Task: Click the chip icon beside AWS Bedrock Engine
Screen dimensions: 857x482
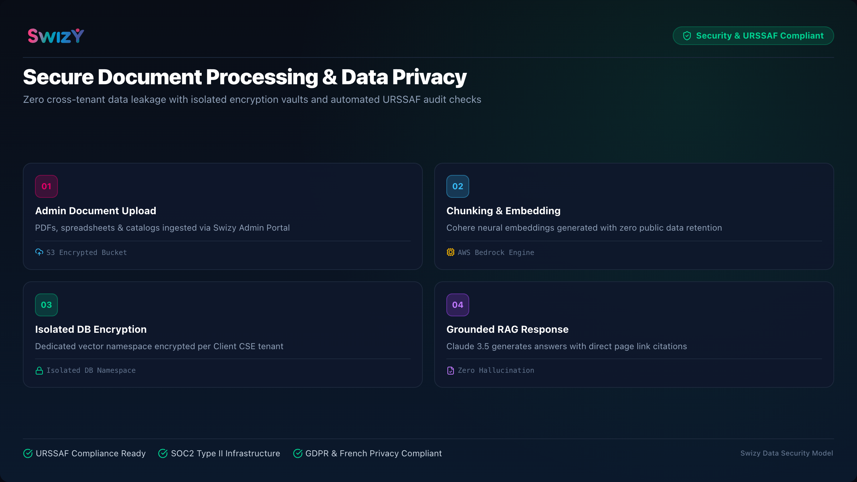Action: tap(451, 252)
